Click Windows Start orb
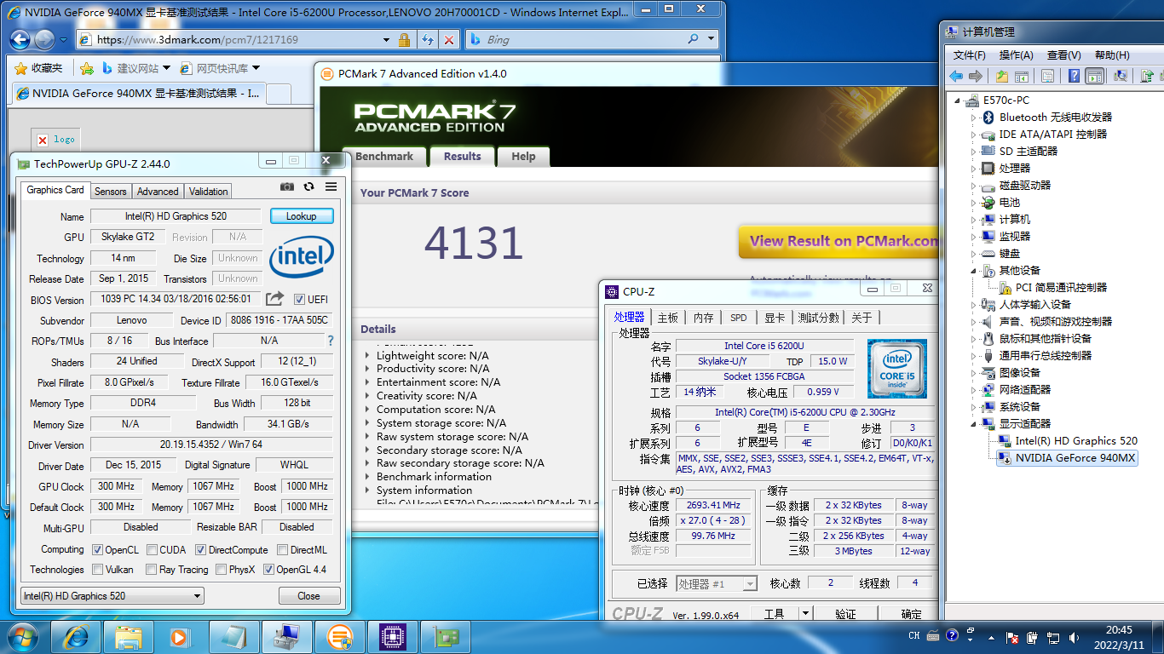This screenshot has height=654, width=1164. coord(23,636)
